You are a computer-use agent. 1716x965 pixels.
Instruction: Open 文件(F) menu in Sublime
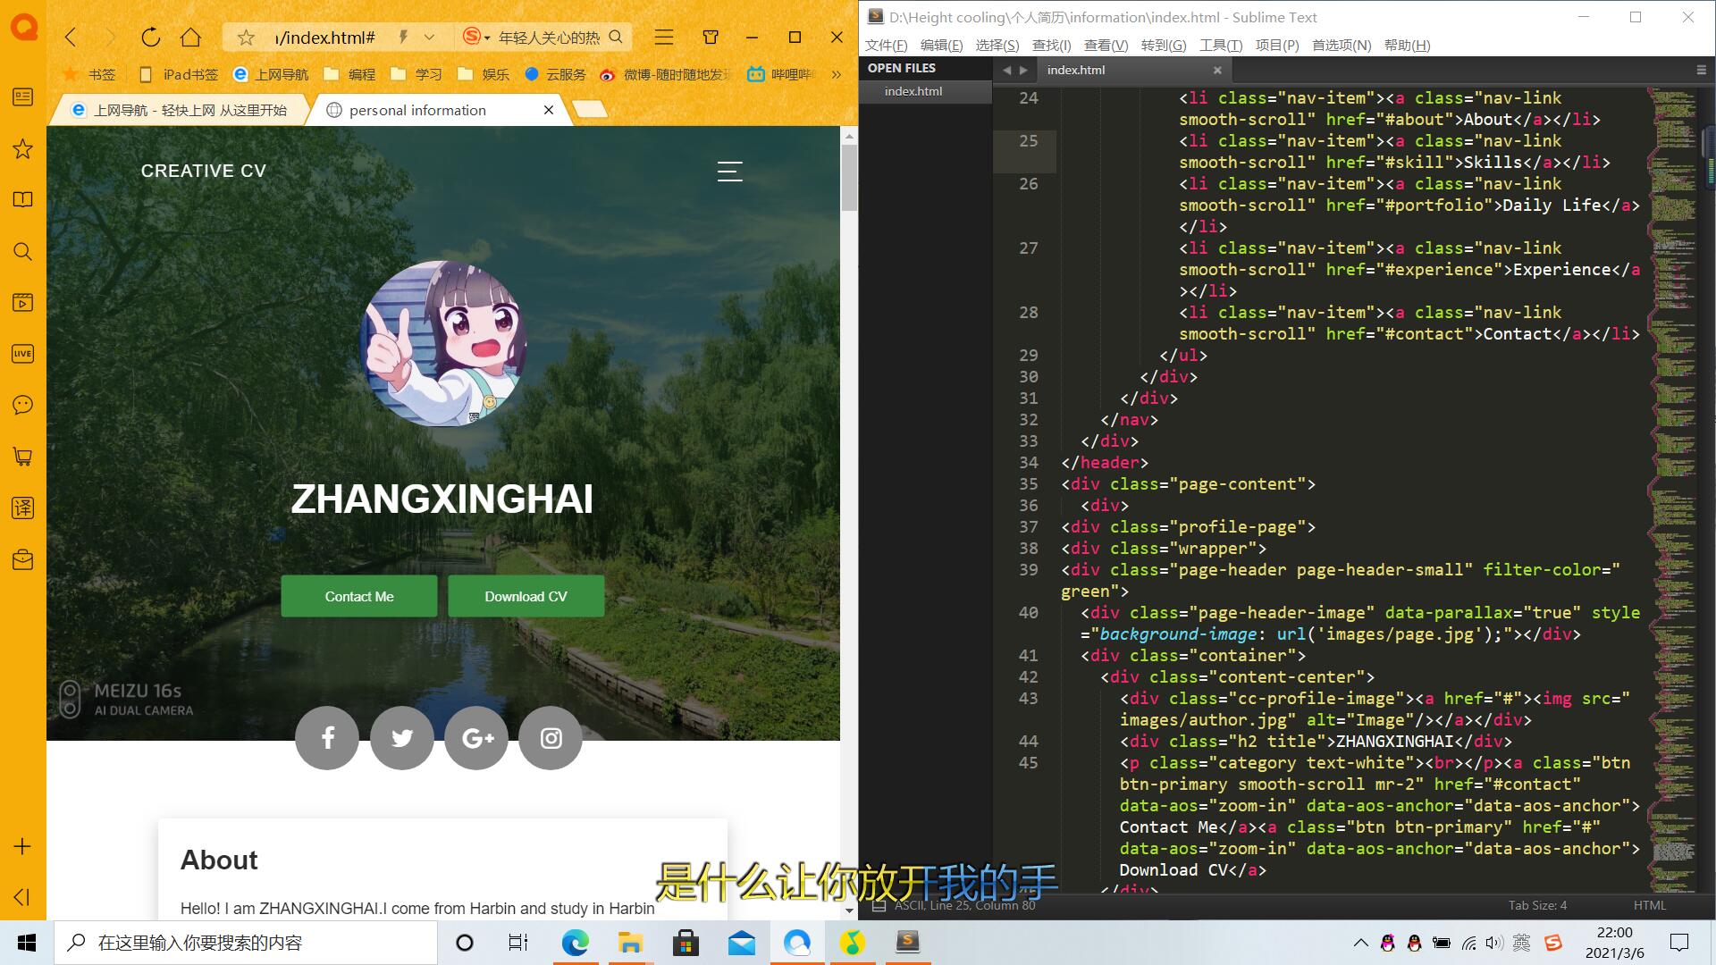click(x=887, y=46)
